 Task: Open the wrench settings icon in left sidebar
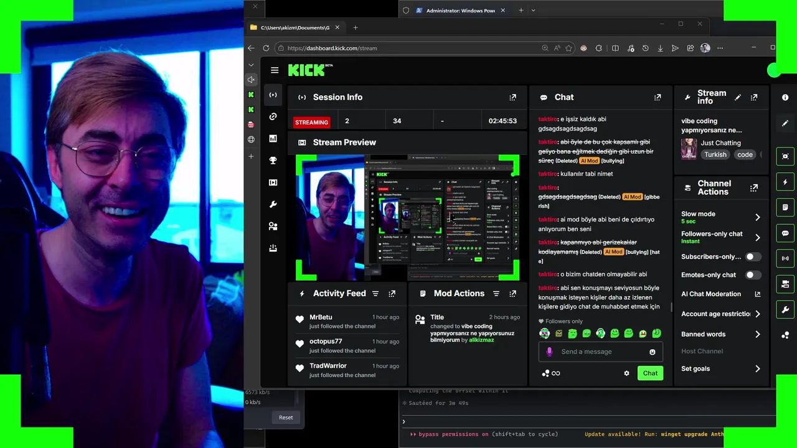(273, 204)
